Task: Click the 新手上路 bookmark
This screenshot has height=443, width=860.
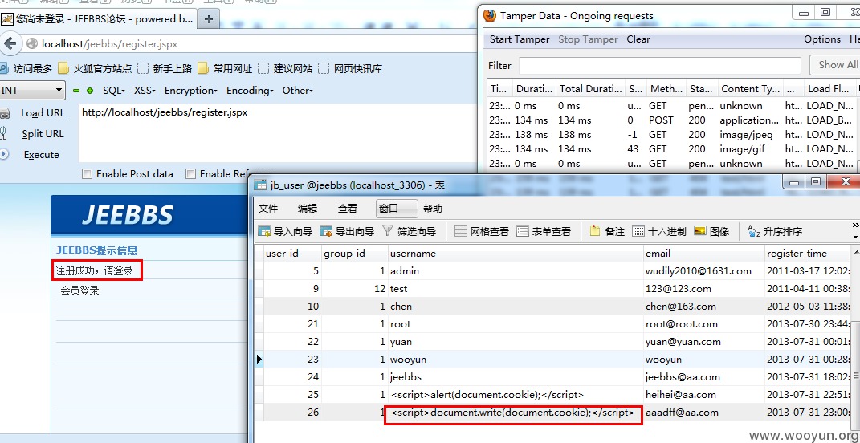Action: 165,68
